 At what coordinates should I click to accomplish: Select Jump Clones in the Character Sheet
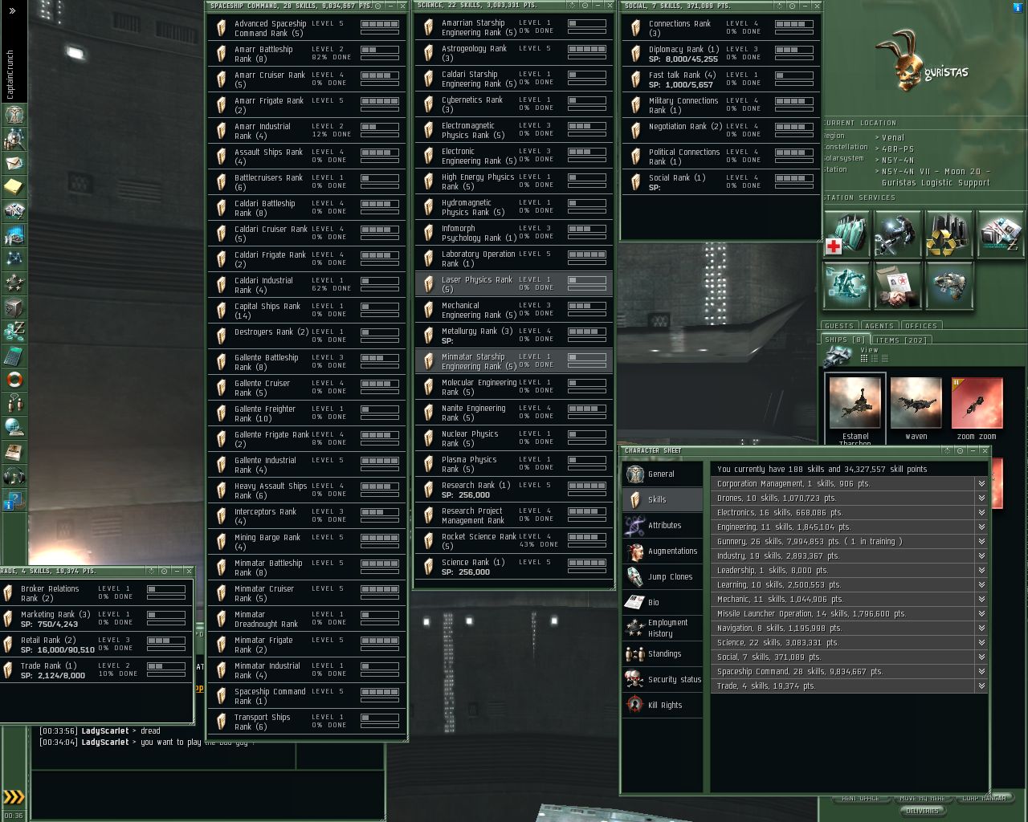pos(663,576)
